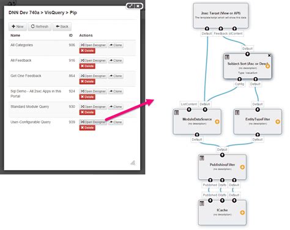The height and width of the screenshot is (230, 290).
Task: Grab the dialog resize handle
Action: tap(133, 163)
